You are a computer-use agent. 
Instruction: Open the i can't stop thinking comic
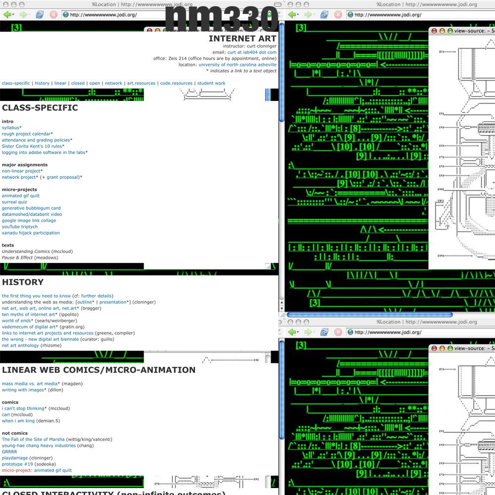point(24,408)
